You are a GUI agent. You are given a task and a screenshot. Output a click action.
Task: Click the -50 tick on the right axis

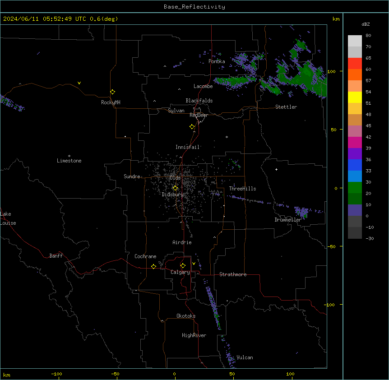click(x=331, y=246)
